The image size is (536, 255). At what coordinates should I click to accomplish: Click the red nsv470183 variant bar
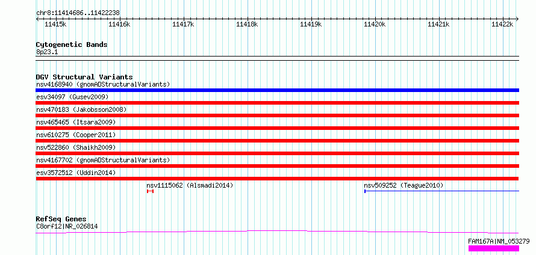pos(277,115)
